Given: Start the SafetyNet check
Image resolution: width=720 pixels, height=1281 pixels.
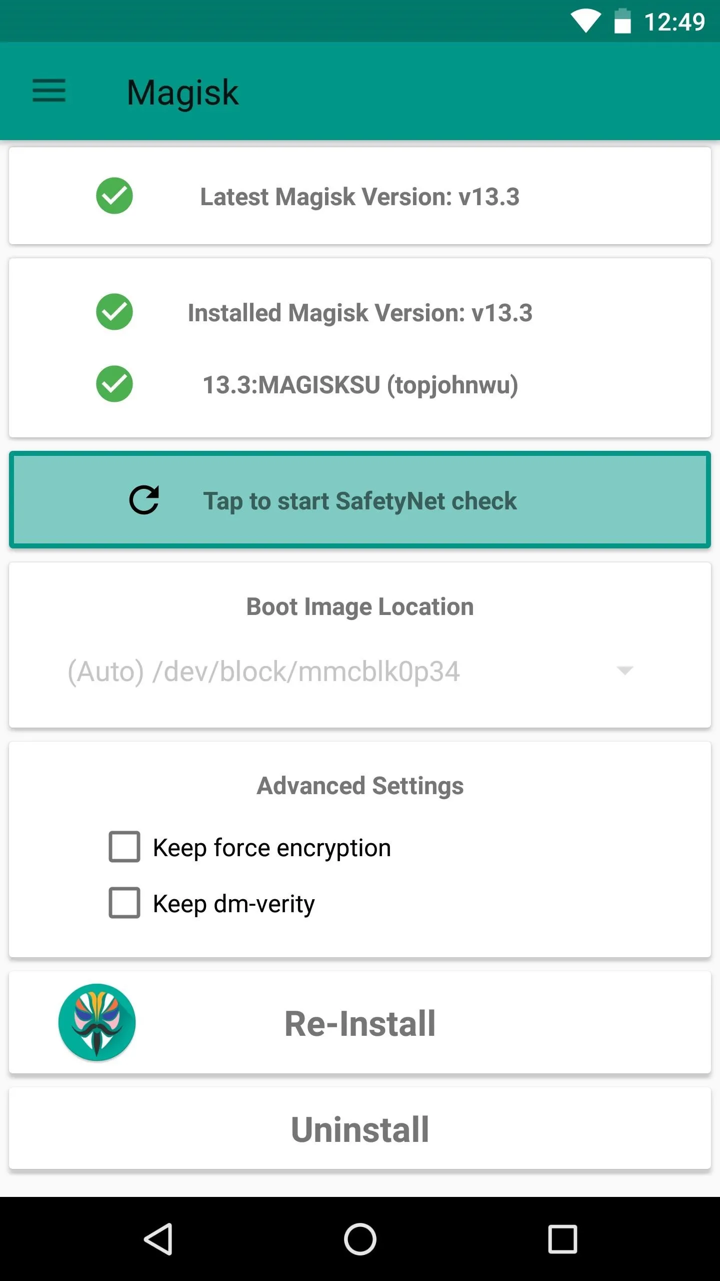Looking at the screenshot, I should click(x=360, y=500).
